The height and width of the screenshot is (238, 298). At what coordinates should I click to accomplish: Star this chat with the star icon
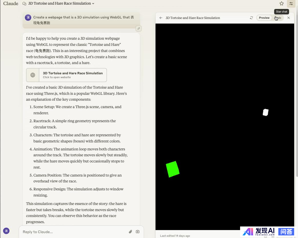coord(282,4)
